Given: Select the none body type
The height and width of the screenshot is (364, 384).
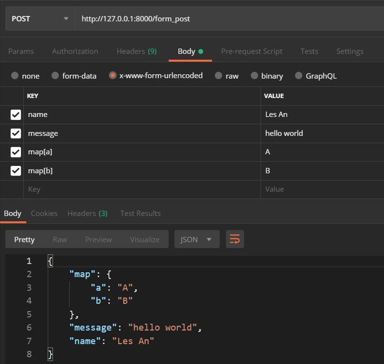Looking at the screenshot, I should pos(15,76).
